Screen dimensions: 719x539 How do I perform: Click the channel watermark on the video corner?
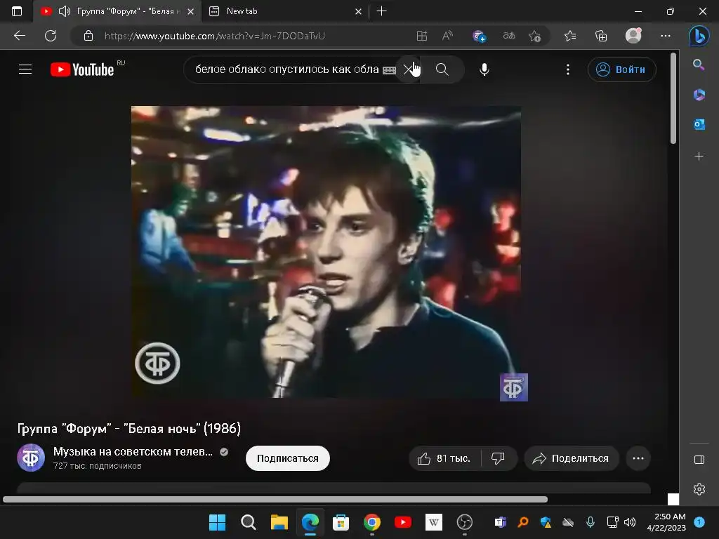[513, 387]
